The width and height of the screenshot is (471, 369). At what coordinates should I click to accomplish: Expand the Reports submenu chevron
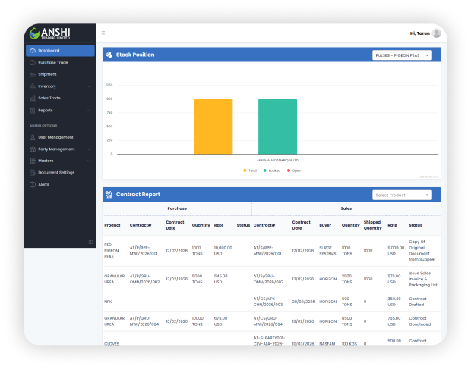pyautogui.click(x=89, y=110)
